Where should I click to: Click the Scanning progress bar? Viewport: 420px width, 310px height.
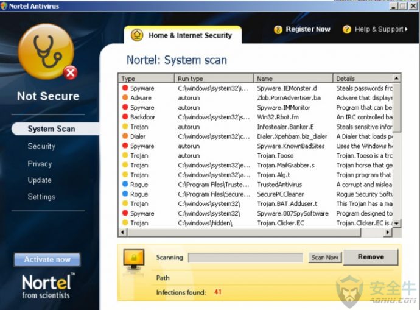point(245,258)
